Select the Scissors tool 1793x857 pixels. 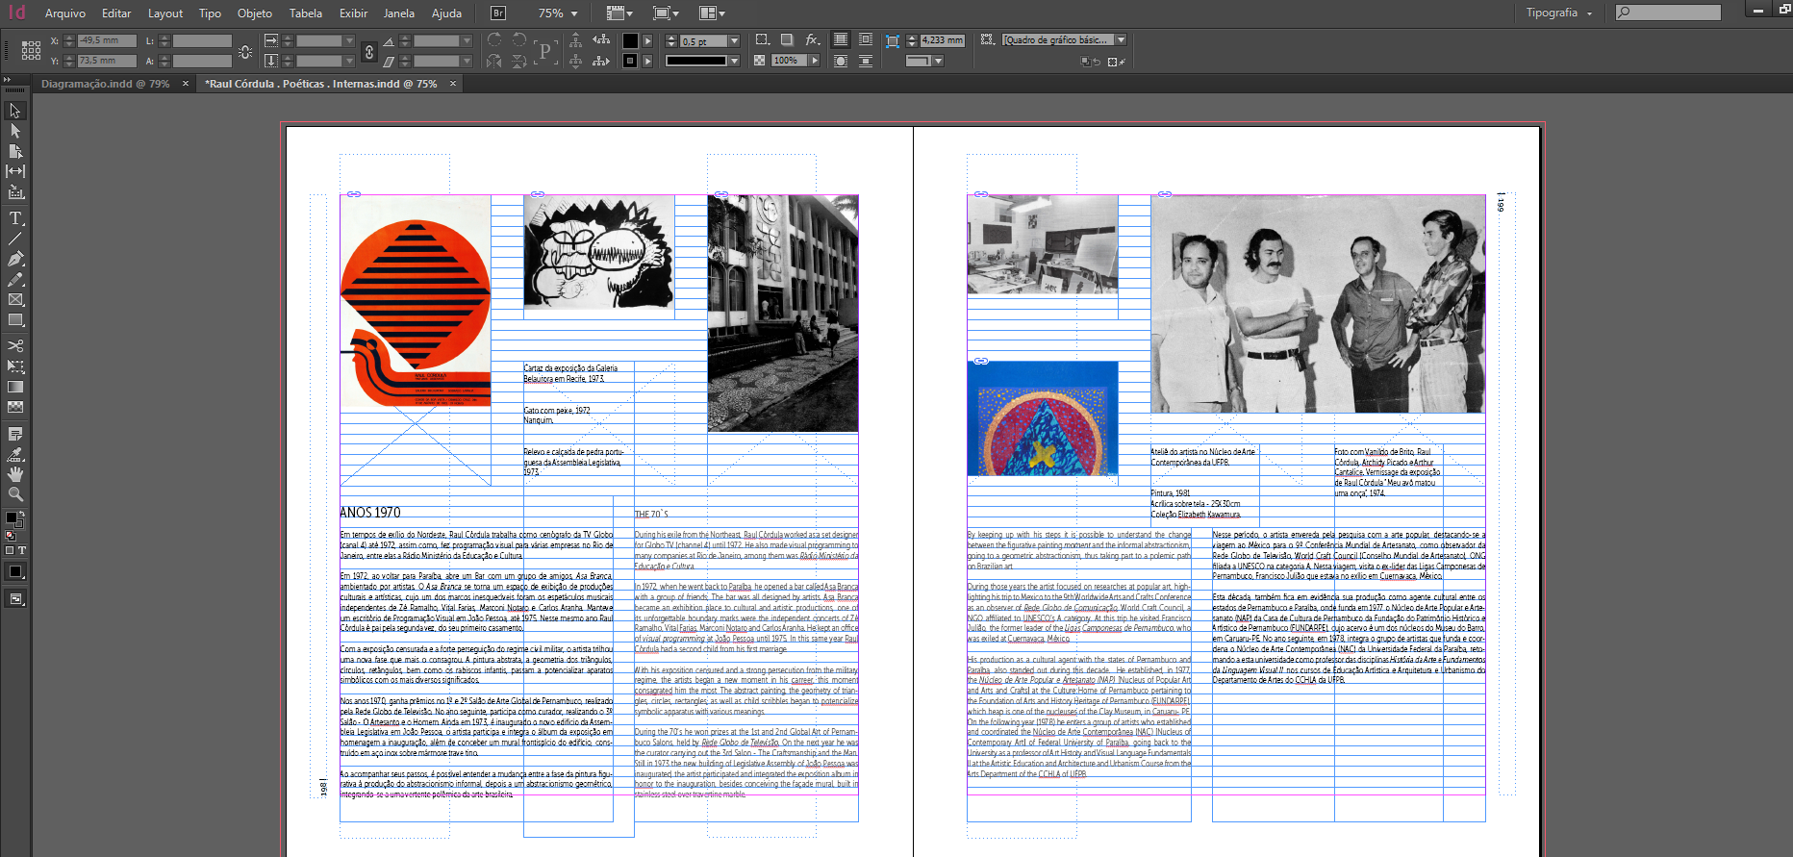pos(15,345)
